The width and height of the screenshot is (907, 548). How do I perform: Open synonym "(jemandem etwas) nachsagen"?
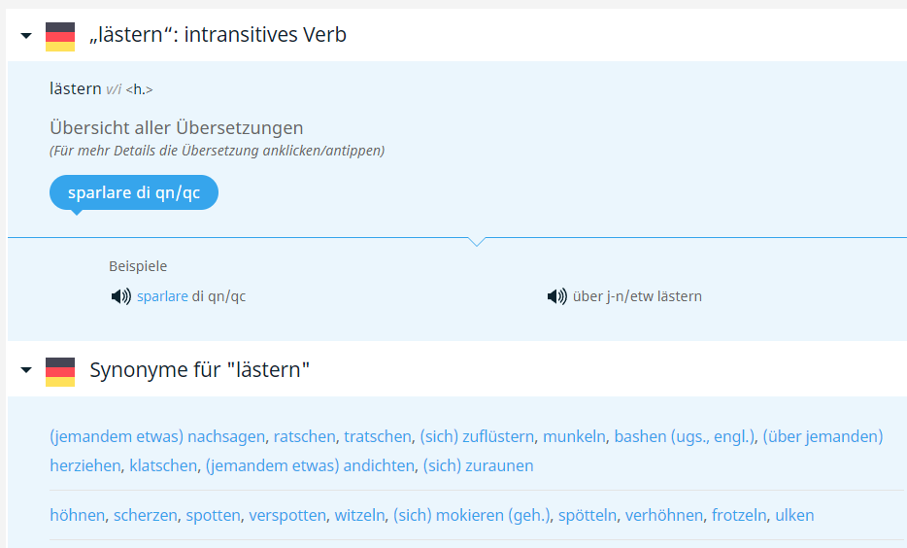(x=157, y=436)
